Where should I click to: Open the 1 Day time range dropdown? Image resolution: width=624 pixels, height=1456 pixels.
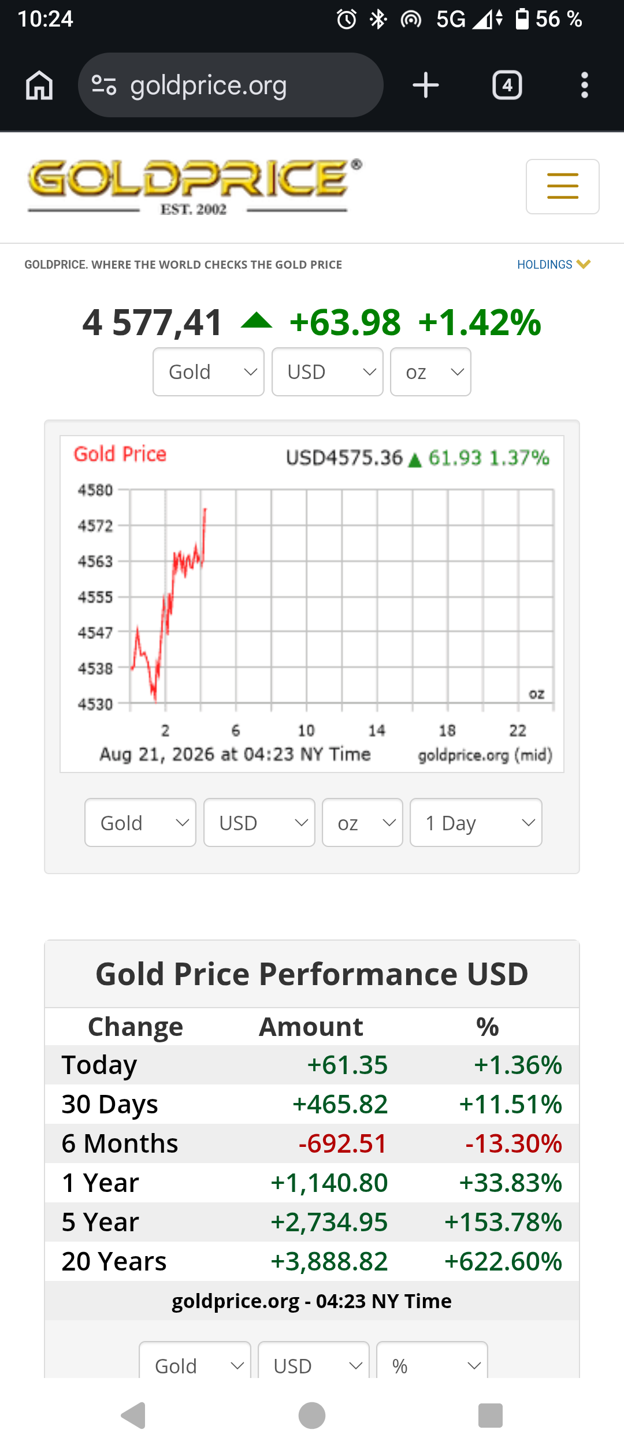[x=476, y=823]
